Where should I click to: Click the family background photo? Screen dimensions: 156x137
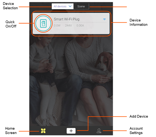point(71,79)
